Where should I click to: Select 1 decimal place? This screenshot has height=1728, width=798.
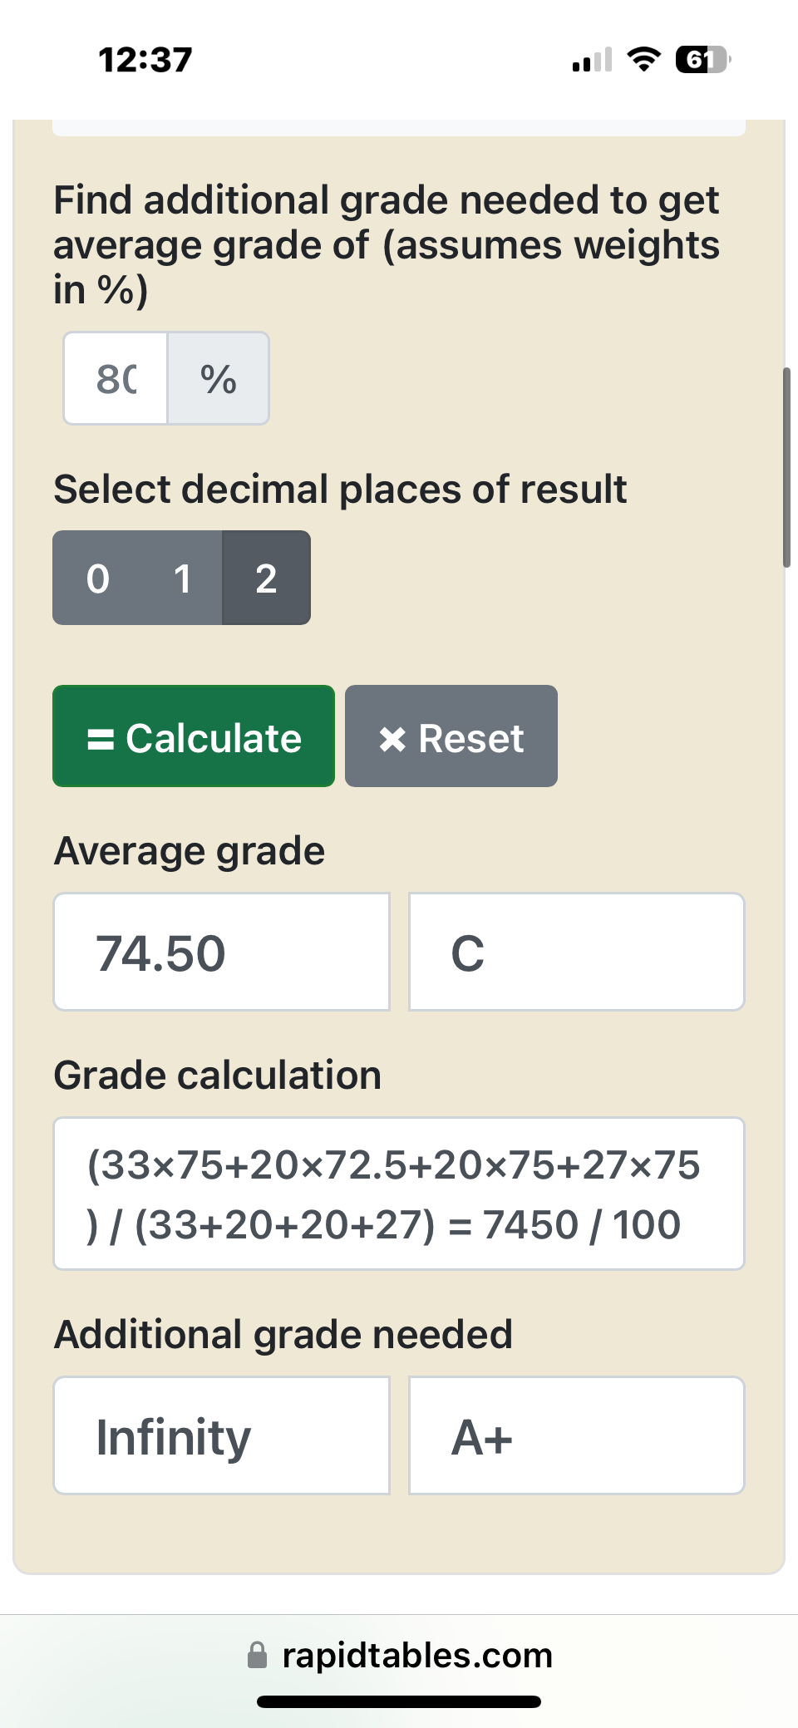[182, 578]
